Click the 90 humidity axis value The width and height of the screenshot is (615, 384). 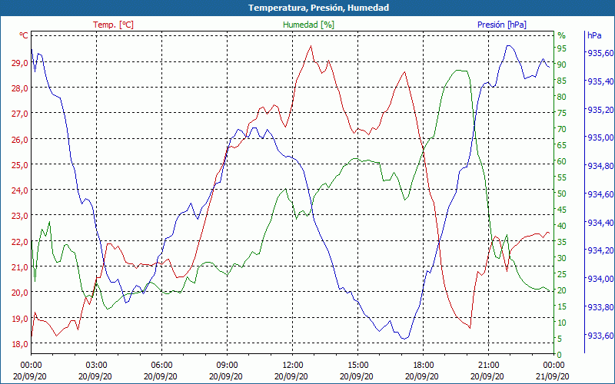tap(562, 65)
